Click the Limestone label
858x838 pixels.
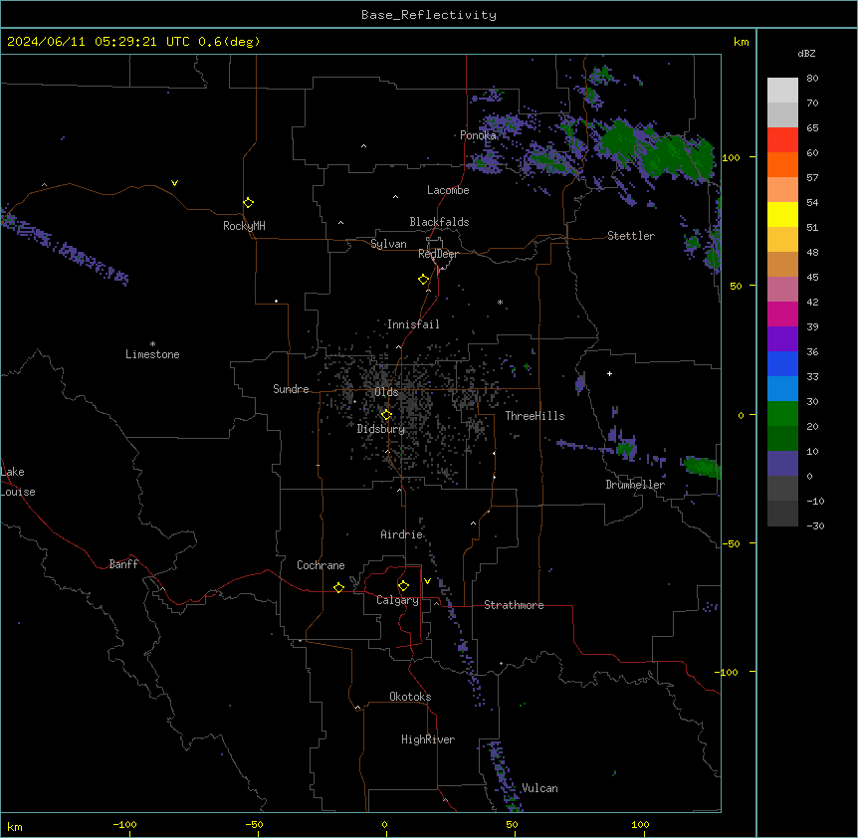152,354
